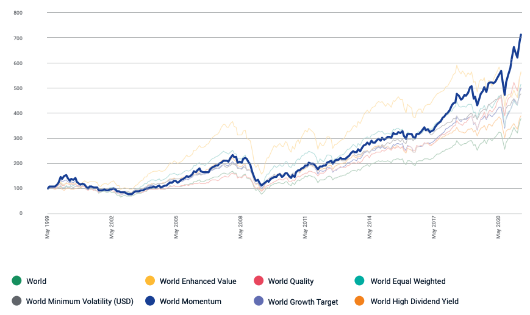Click the 0 y-axis value
530x315 pixels.
[x=21, y=213]
